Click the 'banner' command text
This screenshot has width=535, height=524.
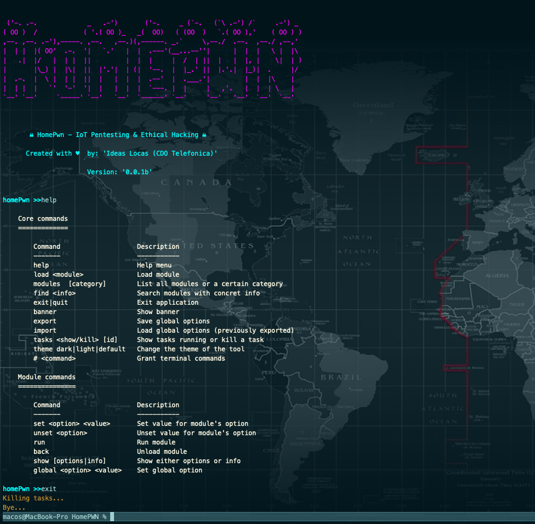tap(45, 312)
